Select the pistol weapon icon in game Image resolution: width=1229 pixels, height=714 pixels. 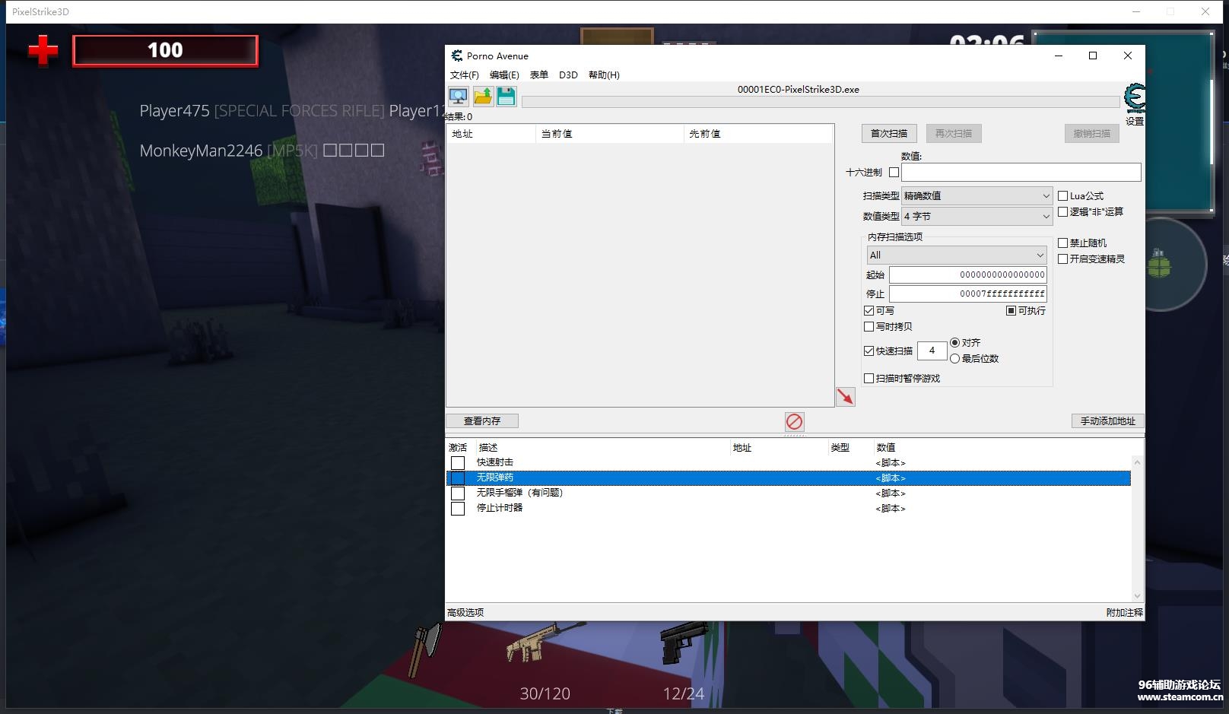click(x=684, y=644)
